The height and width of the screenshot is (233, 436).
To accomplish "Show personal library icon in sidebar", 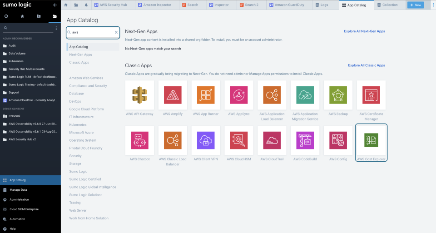I will (x=39, y=16).
